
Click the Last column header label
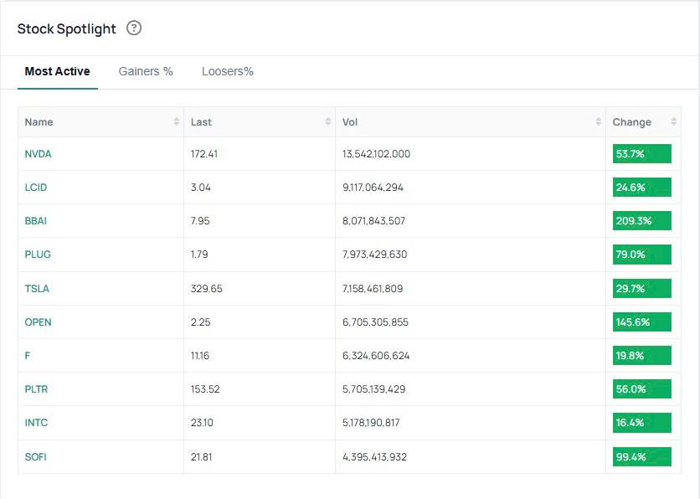(x=201, y=122)
